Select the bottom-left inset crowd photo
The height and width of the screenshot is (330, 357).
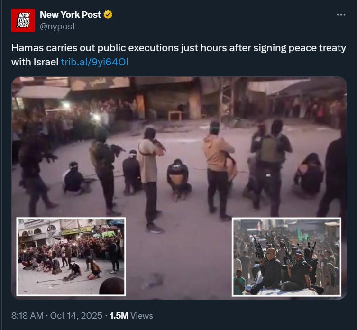coord(71,257)
